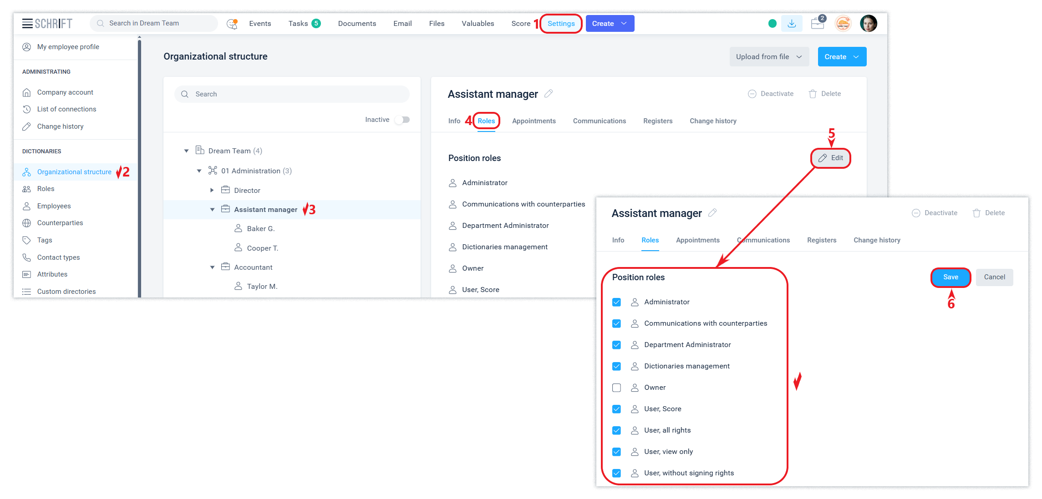This screenshot has width=1042, height=499.
Task: Uncheck the User, view only checkbox
Action: click(x=616, y=452)
